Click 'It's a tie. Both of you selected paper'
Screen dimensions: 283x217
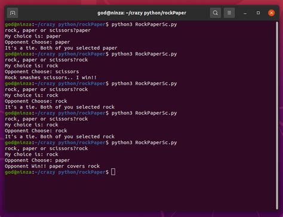[61, 48]
